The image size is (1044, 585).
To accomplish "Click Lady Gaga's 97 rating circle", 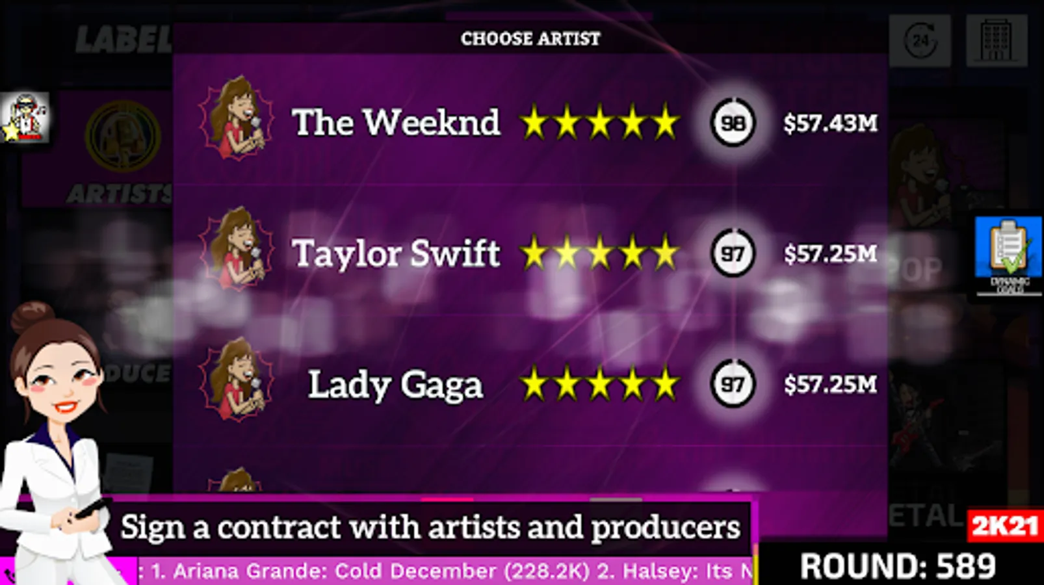I will coord(733,383).
